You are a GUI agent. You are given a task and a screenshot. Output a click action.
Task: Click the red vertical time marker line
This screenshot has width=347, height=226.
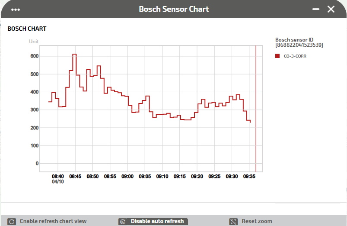[x=256, y=108]
